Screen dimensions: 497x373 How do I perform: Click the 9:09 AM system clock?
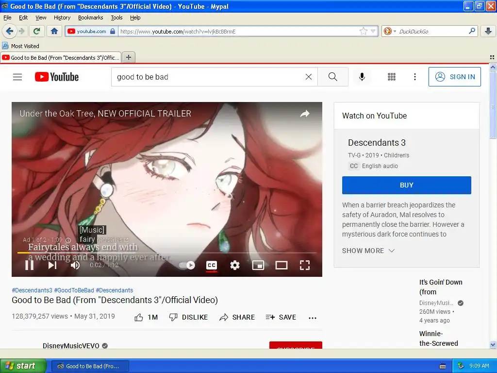(x=479, y=366)
